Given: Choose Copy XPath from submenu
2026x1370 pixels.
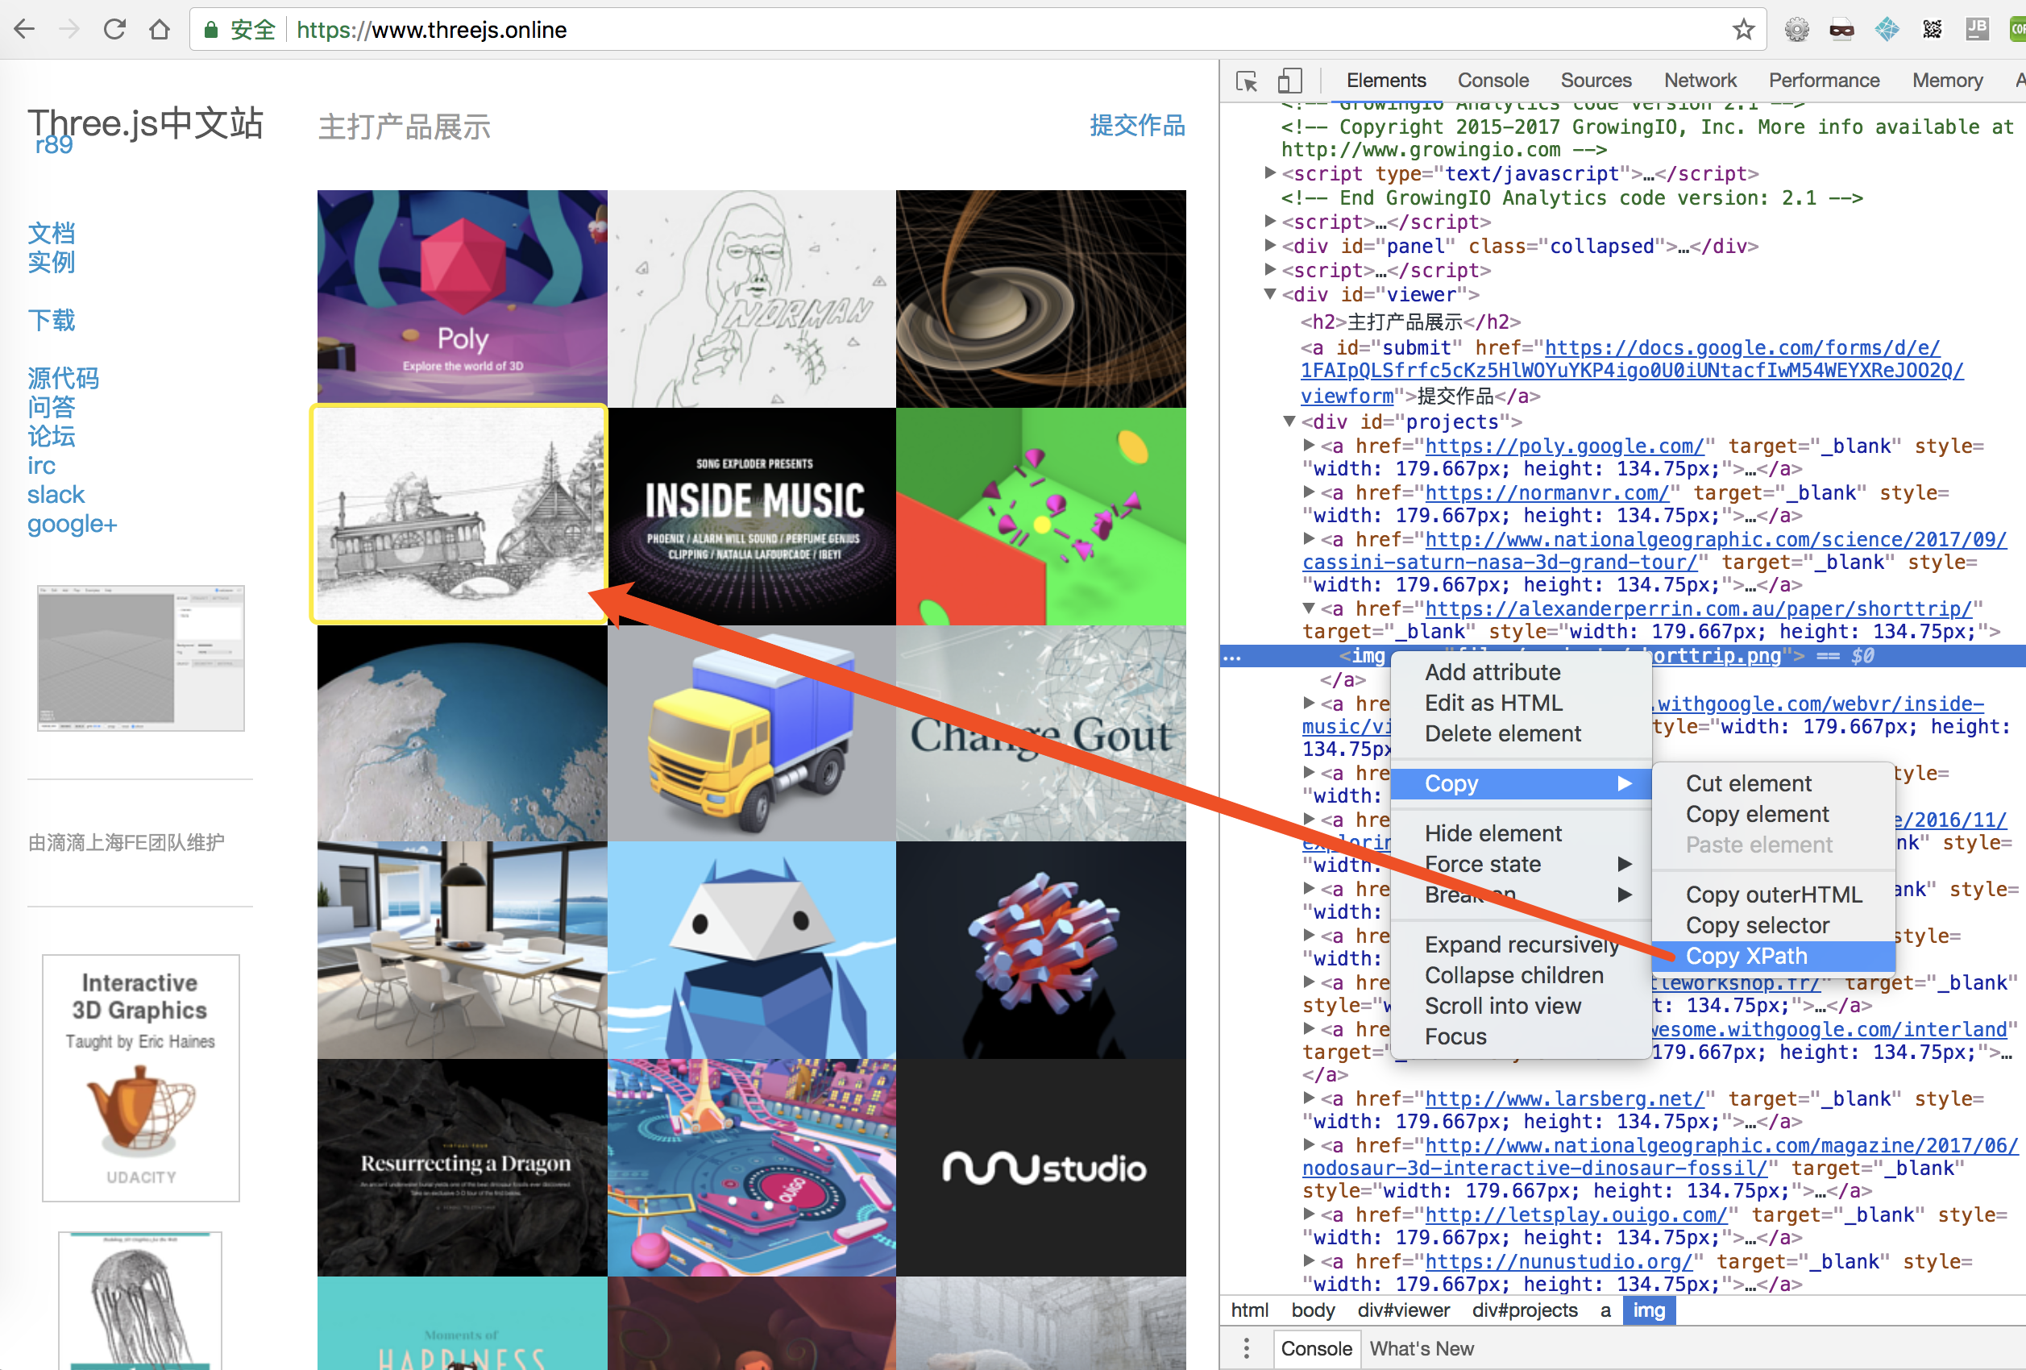Looking at the screenshot, I should (1746, 956).
